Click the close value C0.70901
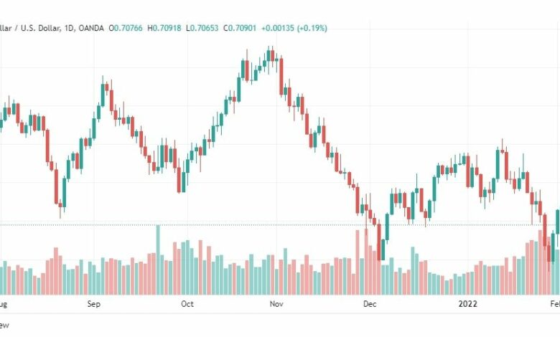 tap(240, 28)
